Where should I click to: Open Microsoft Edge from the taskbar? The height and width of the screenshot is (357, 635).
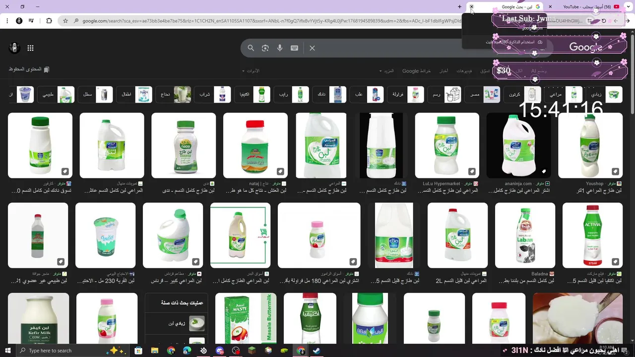(187, 351)
